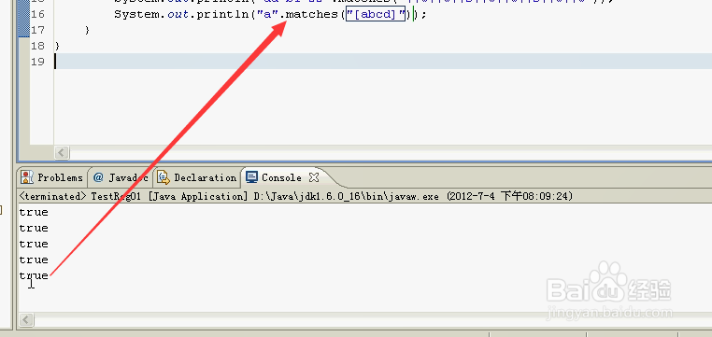The width and height of the screenshot is (712, 337).
Task: Click the console's horizontal scrollbar left arrow
Action: click(x=26, y=320)
